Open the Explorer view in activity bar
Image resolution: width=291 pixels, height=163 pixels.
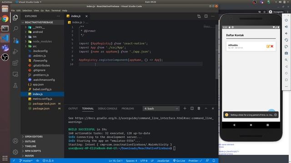[x=15, y=18]
